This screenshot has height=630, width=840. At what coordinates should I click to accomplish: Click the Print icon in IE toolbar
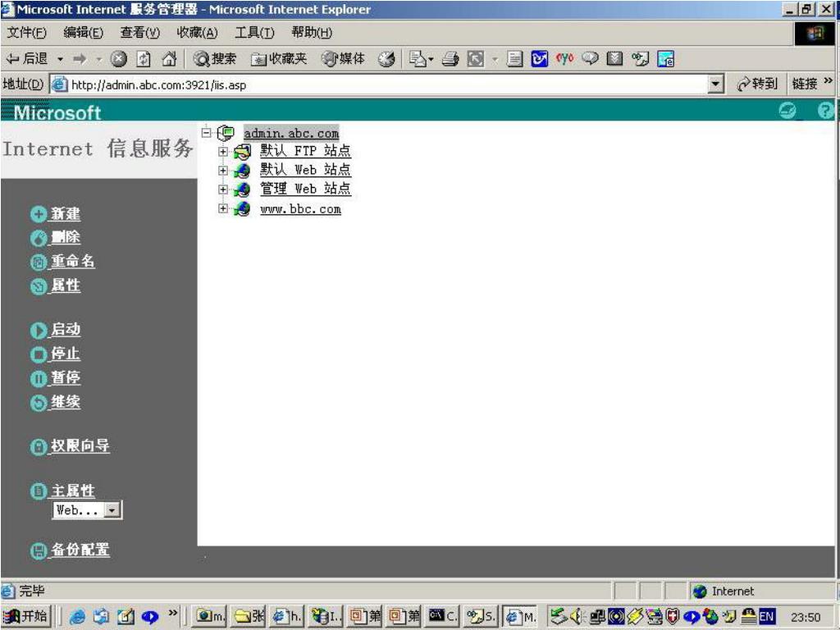coord(450,59)
